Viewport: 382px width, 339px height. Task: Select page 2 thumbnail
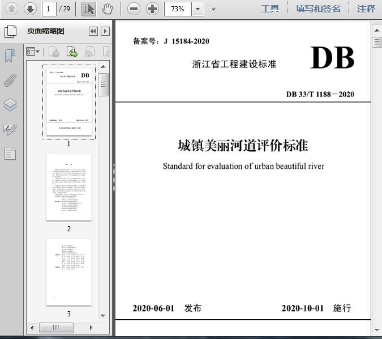[x=69, y=187]
